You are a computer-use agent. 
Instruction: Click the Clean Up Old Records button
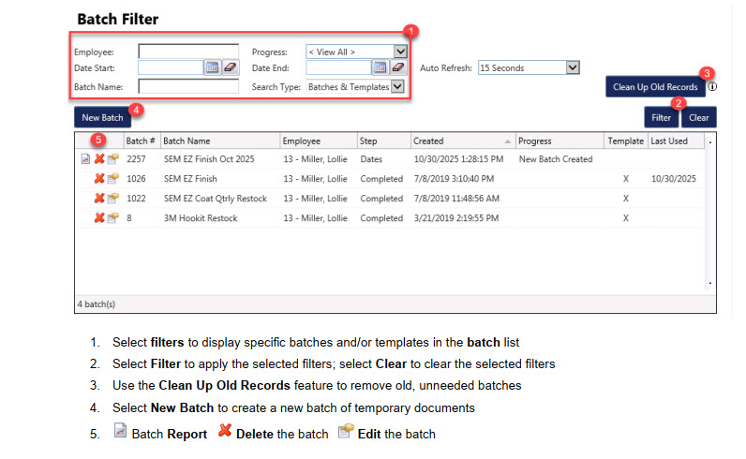point(655,87)
